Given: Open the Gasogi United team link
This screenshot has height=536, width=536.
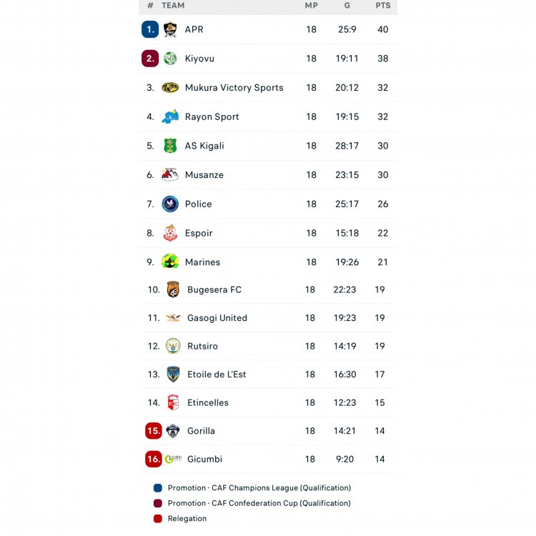Looking at the screenshot, I should point(217,318).
